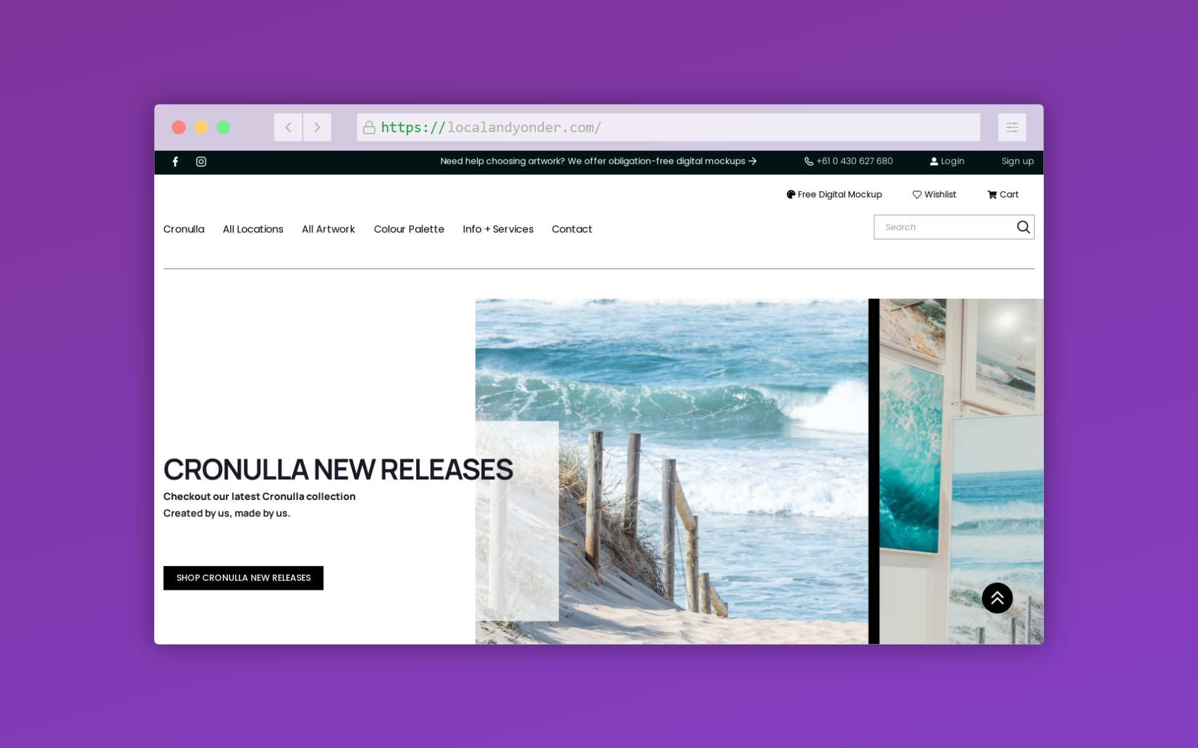This screenshot has height=748, width=1198.
Task: Open the Cronulla menu item
Action: tap(184, 229)
